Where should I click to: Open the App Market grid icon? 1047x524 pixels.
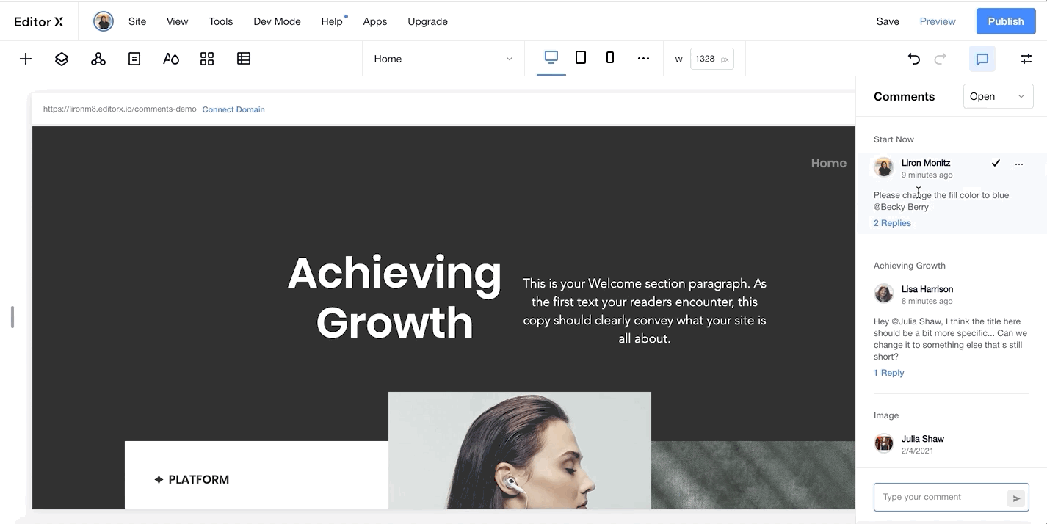pyautogui.click(x=207, y=59)
